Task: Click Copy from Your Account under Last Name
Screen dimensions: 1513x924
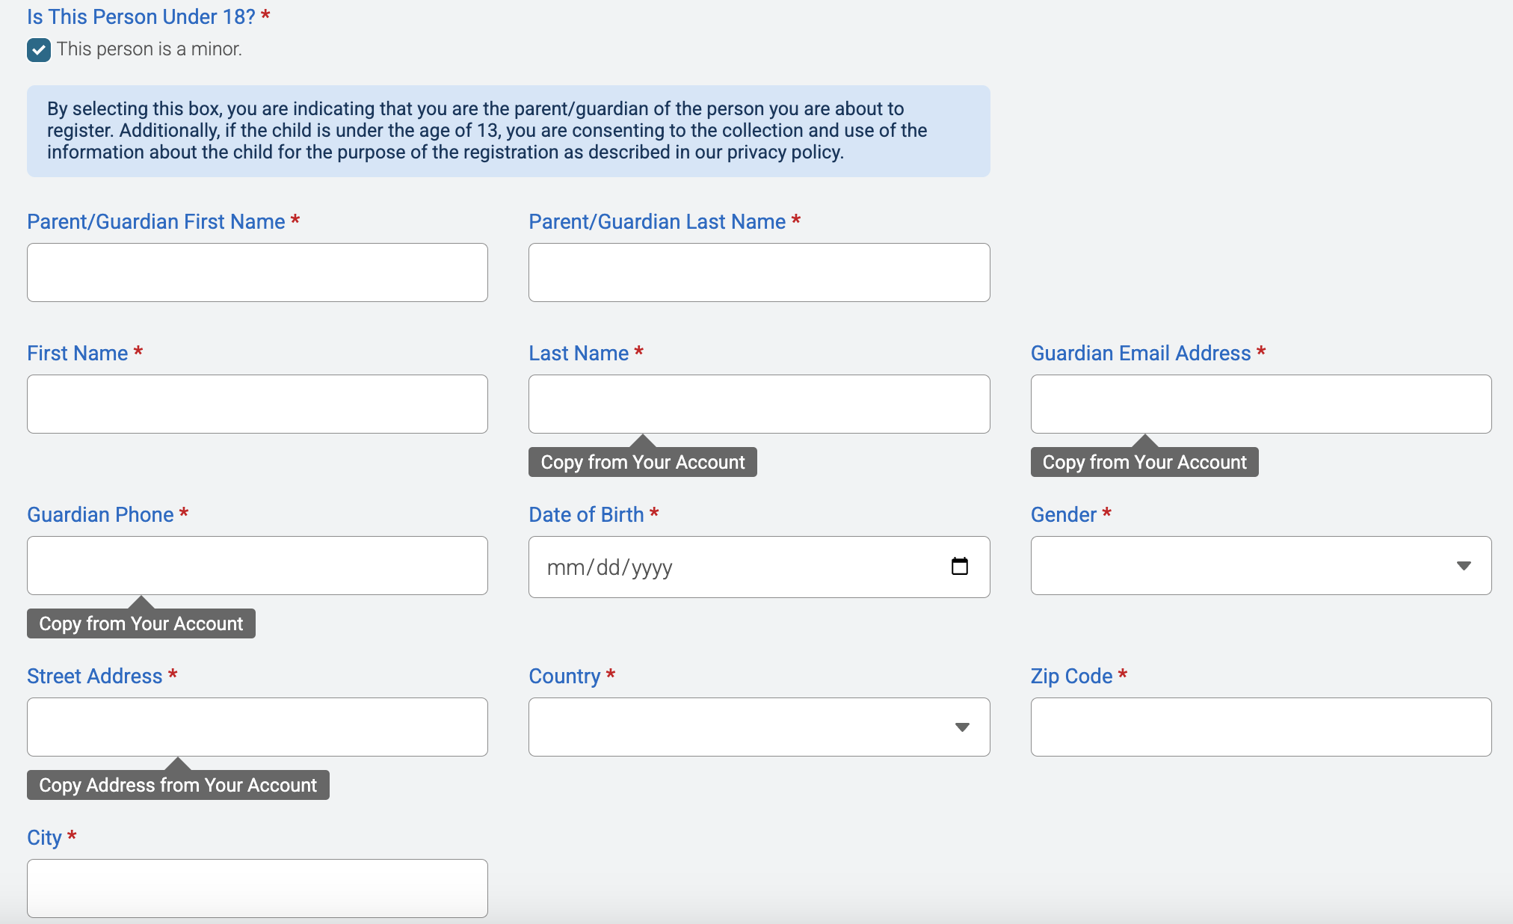Action: (642, 462)
